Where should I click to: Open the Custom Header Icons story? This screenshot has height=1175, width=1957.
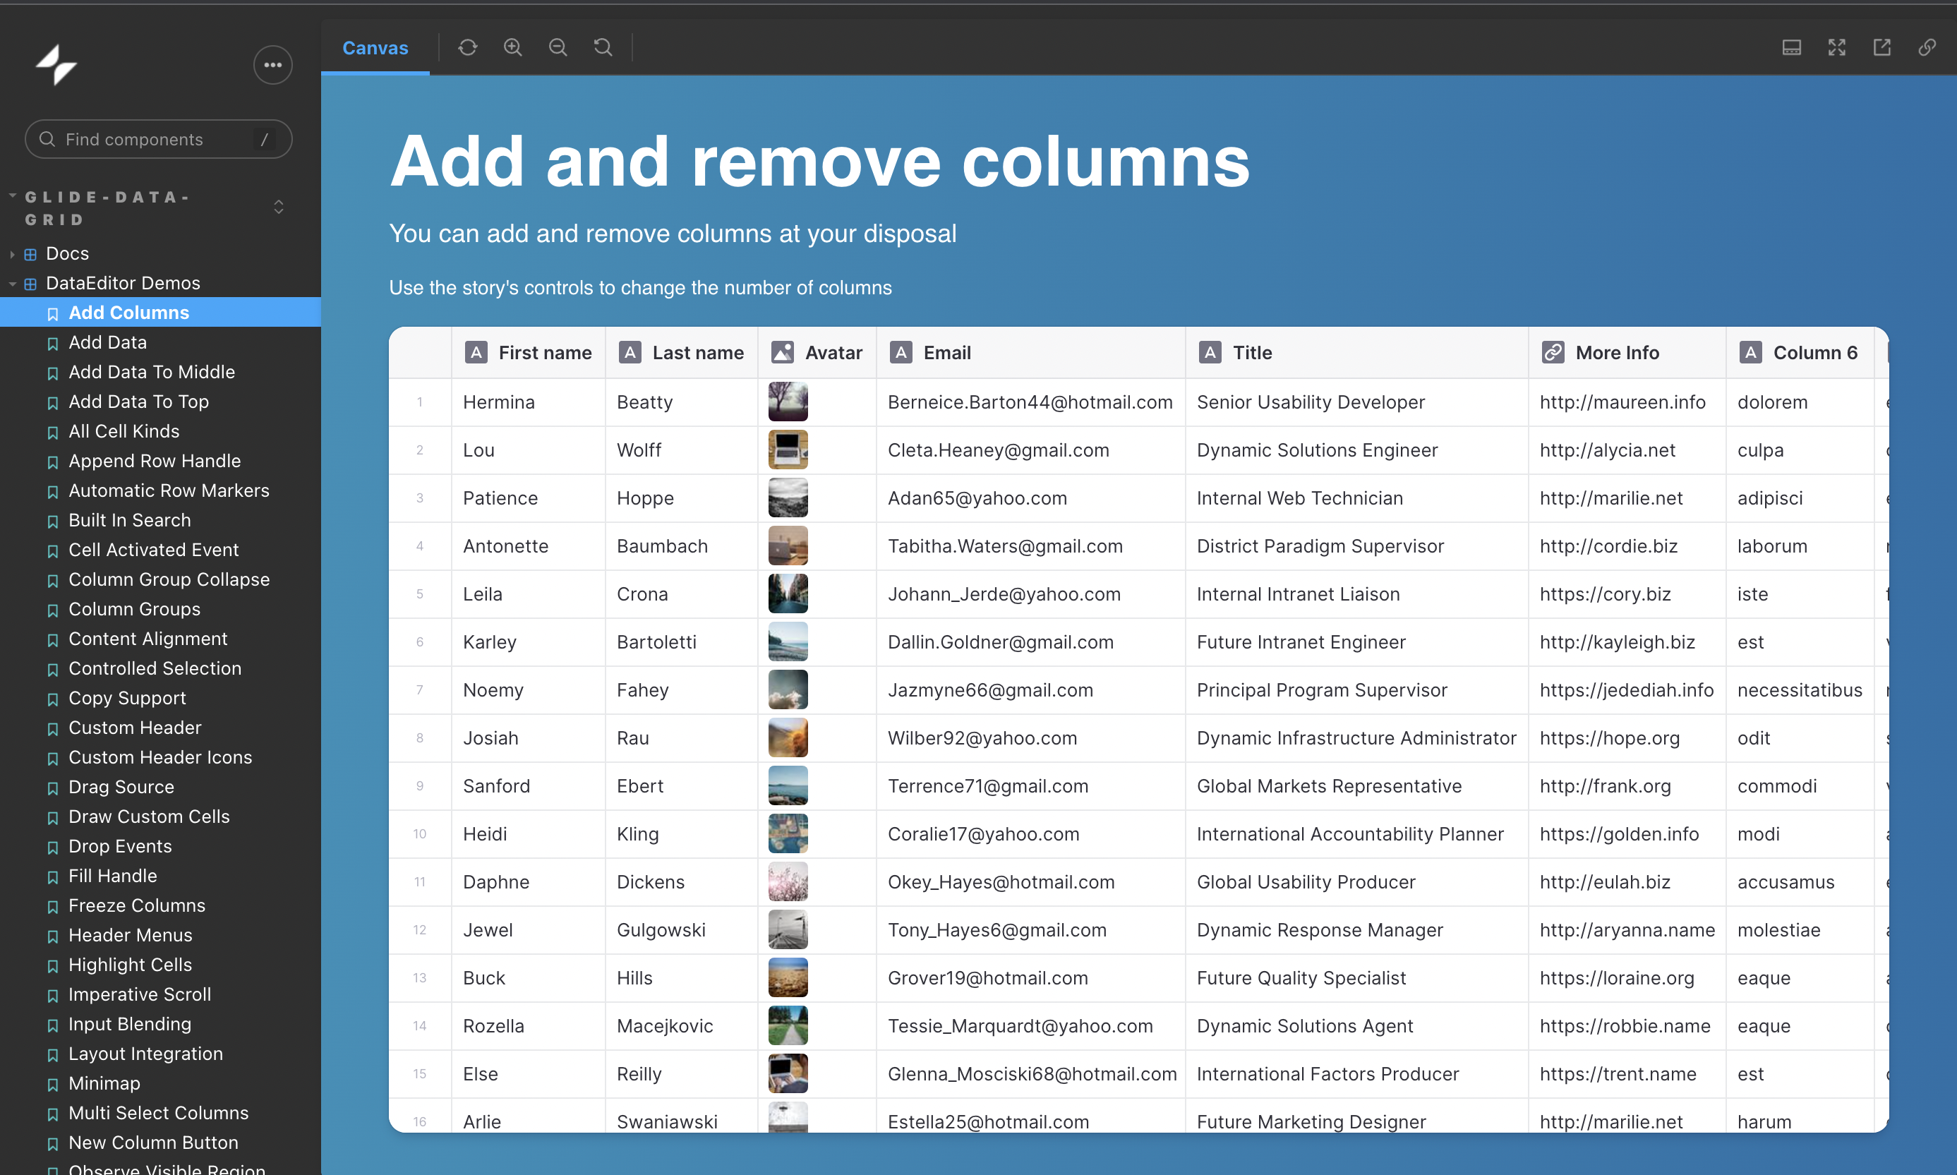[x=160, y=757]
